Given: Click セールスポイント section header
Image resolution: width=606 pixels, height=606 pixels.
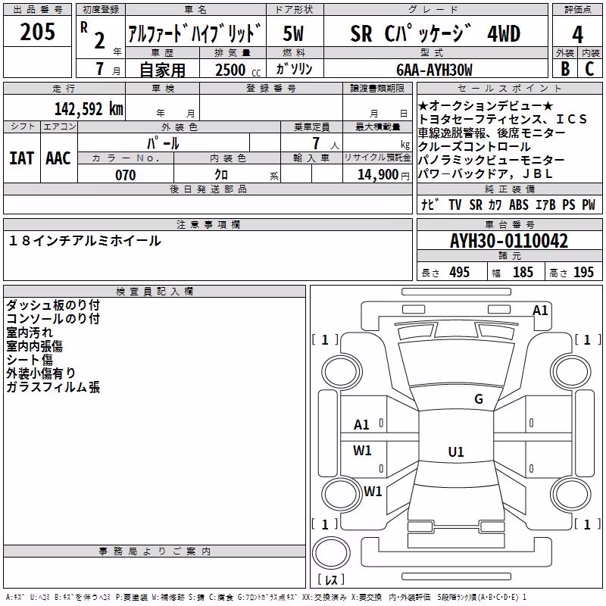Looking at the screenshot, I should [x=509, y=88].
